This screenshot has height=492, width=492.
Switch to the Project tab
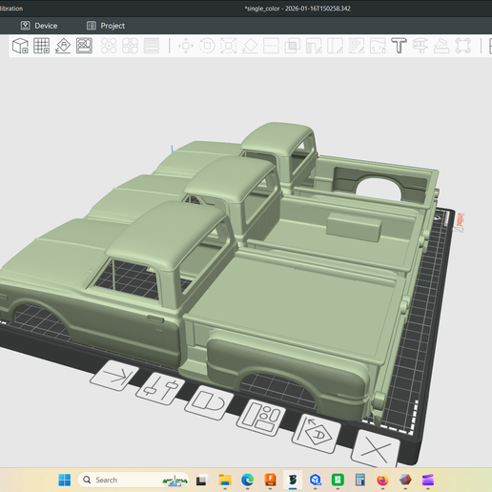(x=106, y=26)
